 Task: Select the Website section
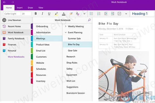pyautogui.click(x=48, y=63)
